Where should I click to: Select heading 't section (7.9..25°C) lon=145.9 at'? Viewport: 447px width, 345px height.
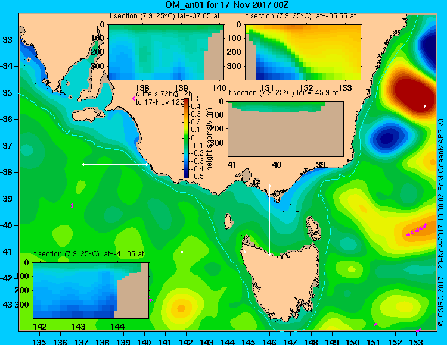pyautogui.click(x=284, y=93)
